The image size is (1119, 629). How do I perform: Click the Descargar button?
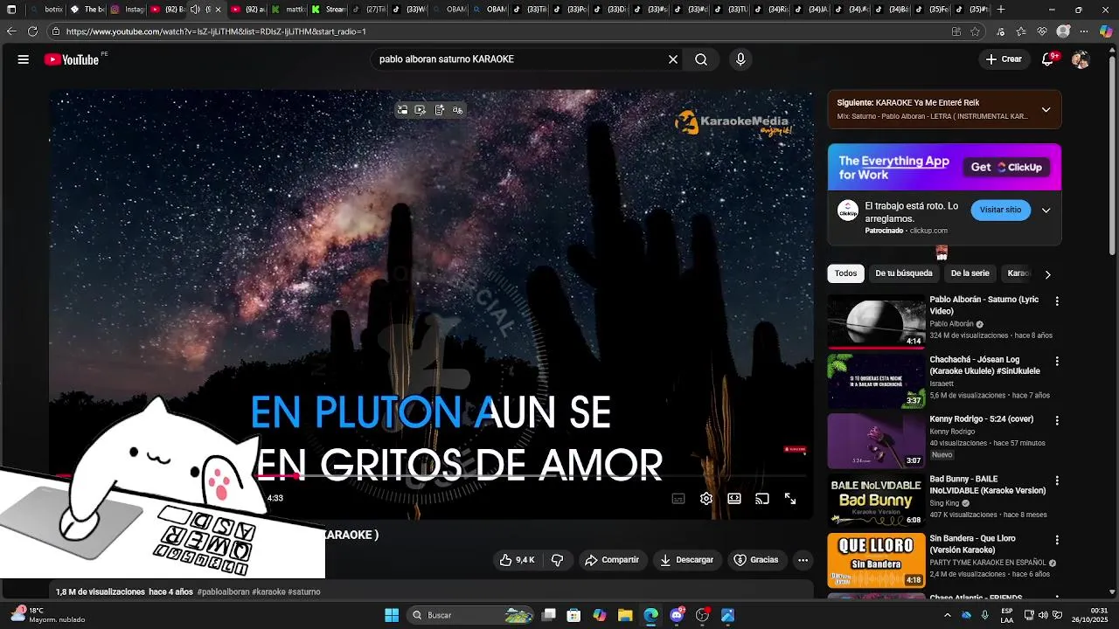(686, 560)
